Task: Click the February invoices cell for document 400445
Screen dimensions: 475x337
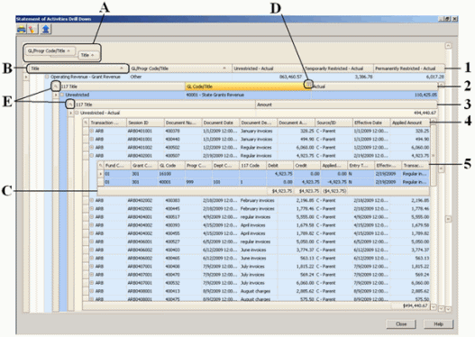Action: 258,209
